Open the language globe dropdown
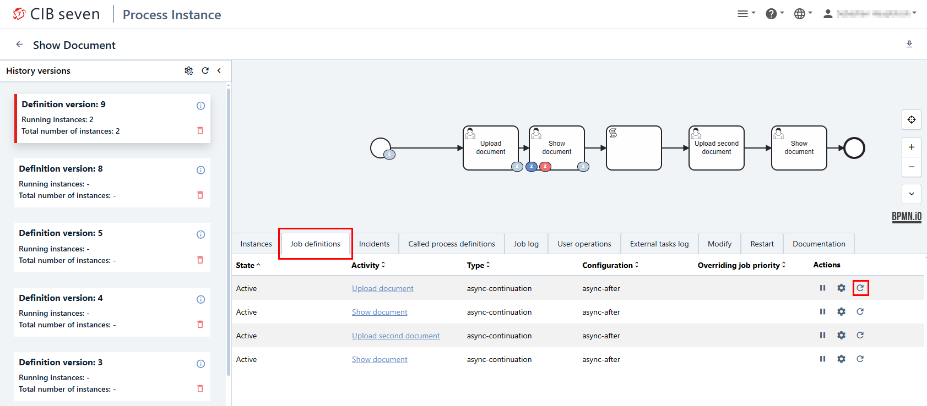 (803, 14)
